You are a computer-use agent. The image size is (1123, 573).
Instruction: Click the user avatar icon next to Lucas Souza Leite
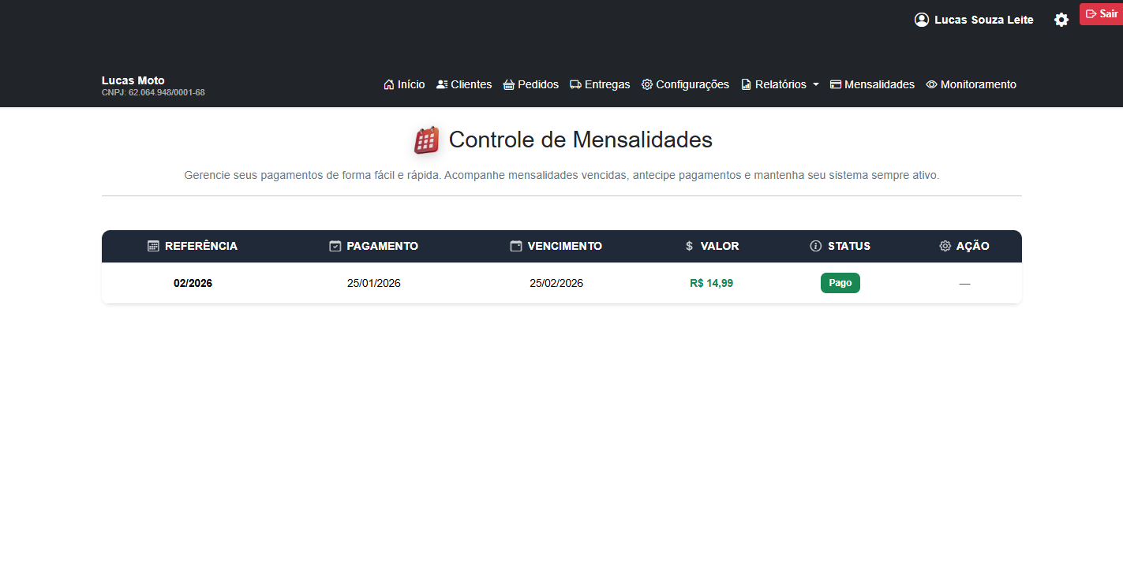tap(921, 19)
